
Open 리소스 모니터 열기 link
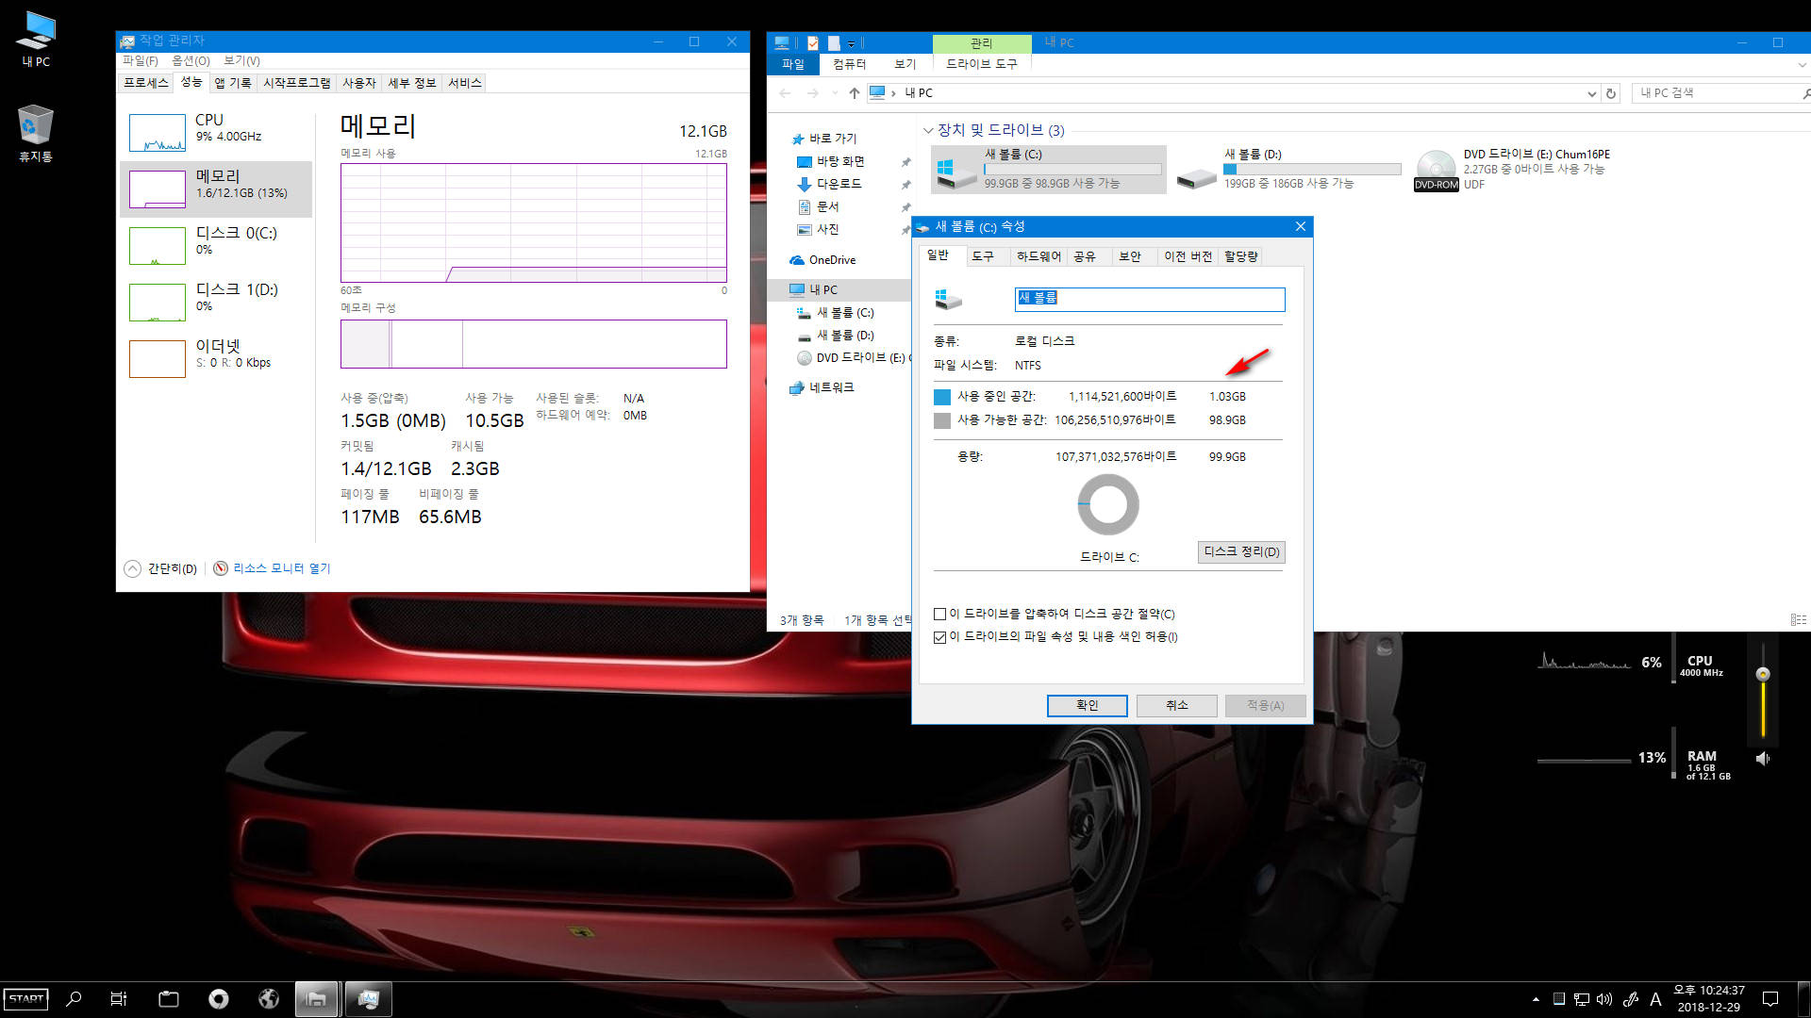[x=273, y=568]
